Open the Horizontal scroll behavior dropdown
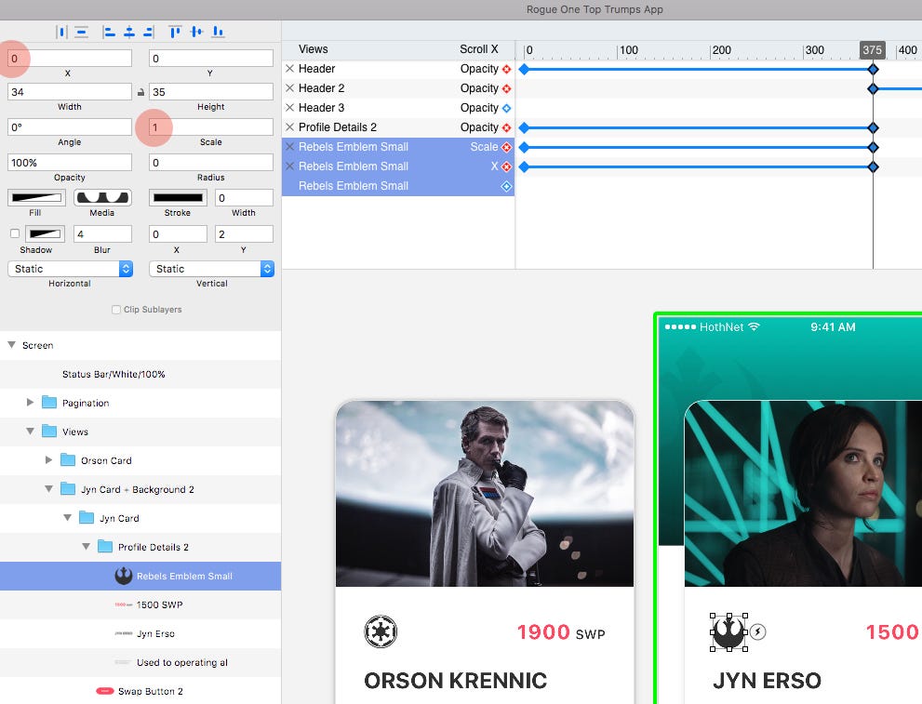The height and width of the screenshot is (704, 922). [x=70, y=269]
